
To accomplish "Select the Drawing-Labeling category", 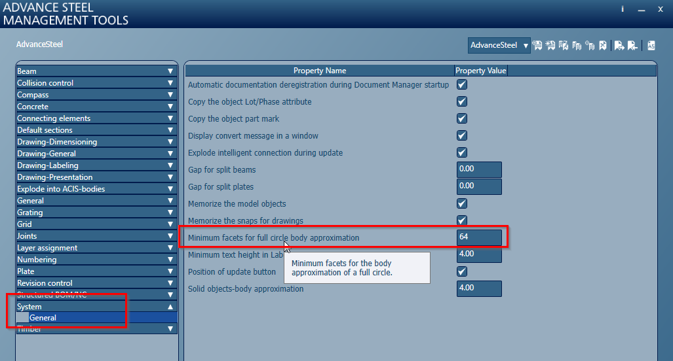I will pyautogui.click(x=96, y=165).
